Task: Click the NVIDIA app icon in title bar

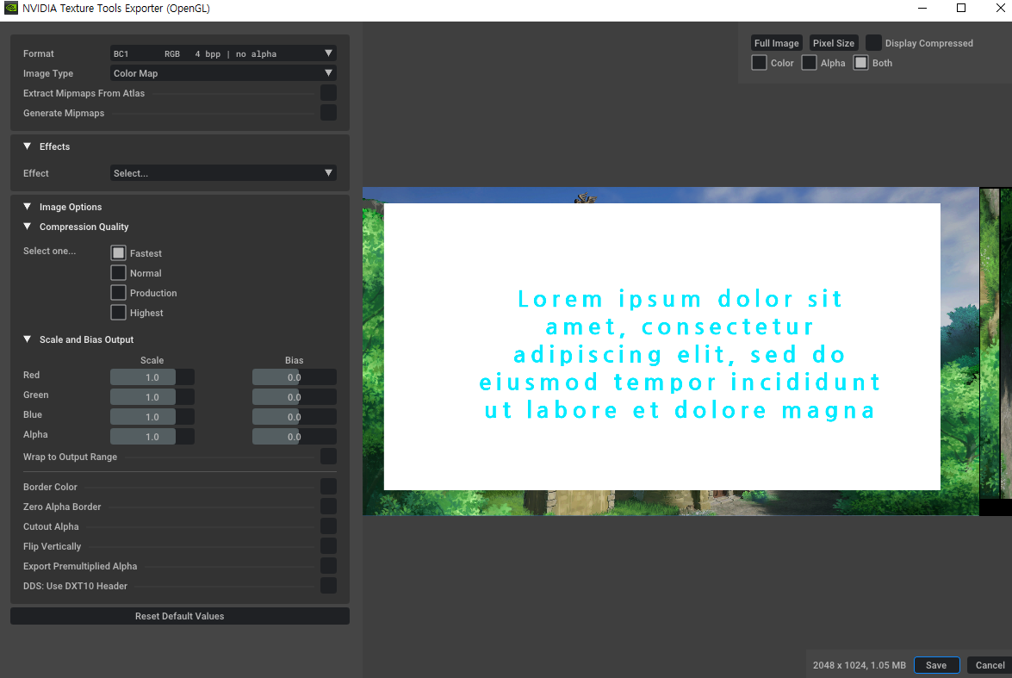Action: 11,9
